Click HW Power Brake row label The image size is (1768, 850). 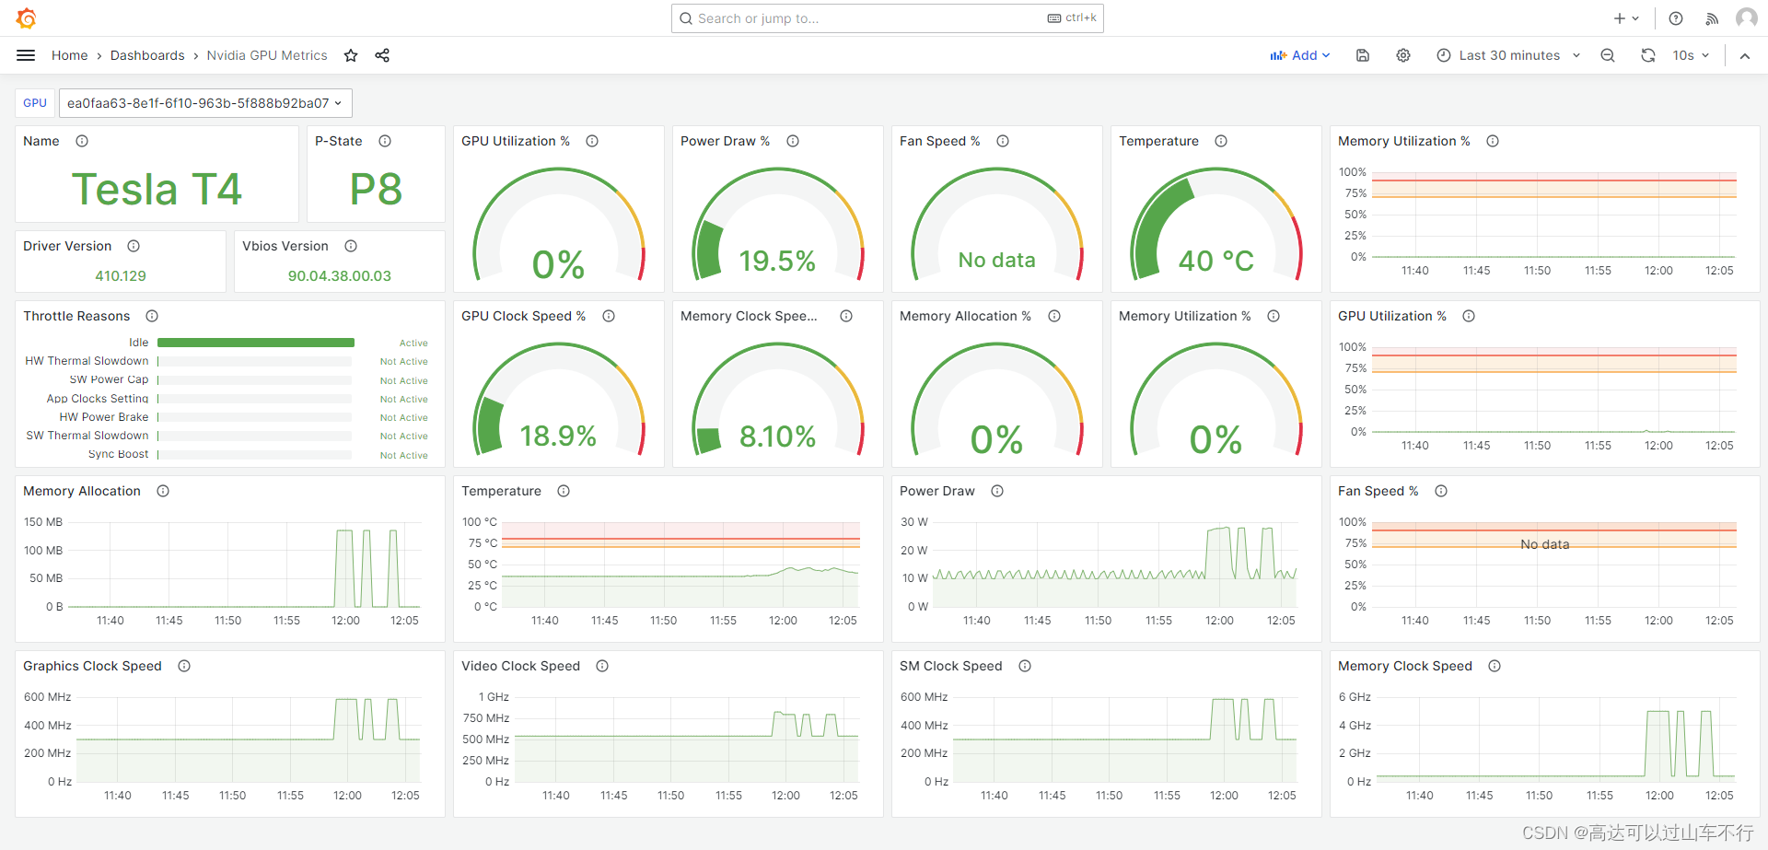[104, 417]
